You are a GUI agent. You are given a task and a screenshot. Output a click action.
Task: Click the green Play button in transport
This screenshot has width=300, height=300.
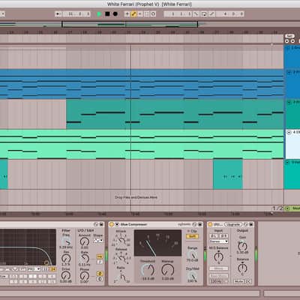99,14
